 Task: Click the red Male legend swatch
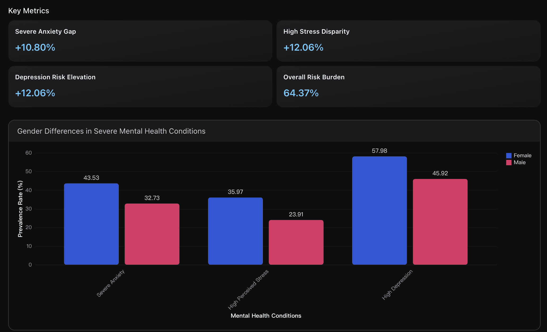point(509,163)
